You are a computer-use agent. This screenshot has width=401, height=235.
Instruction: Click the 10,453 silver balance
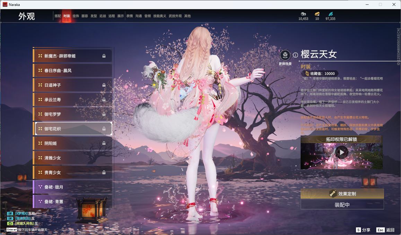[303, 19]
